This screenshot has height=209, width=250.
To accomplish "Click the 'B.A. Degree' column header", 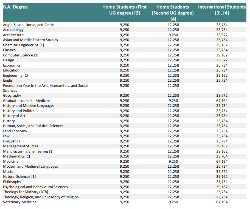I will [x=15, y=7].
